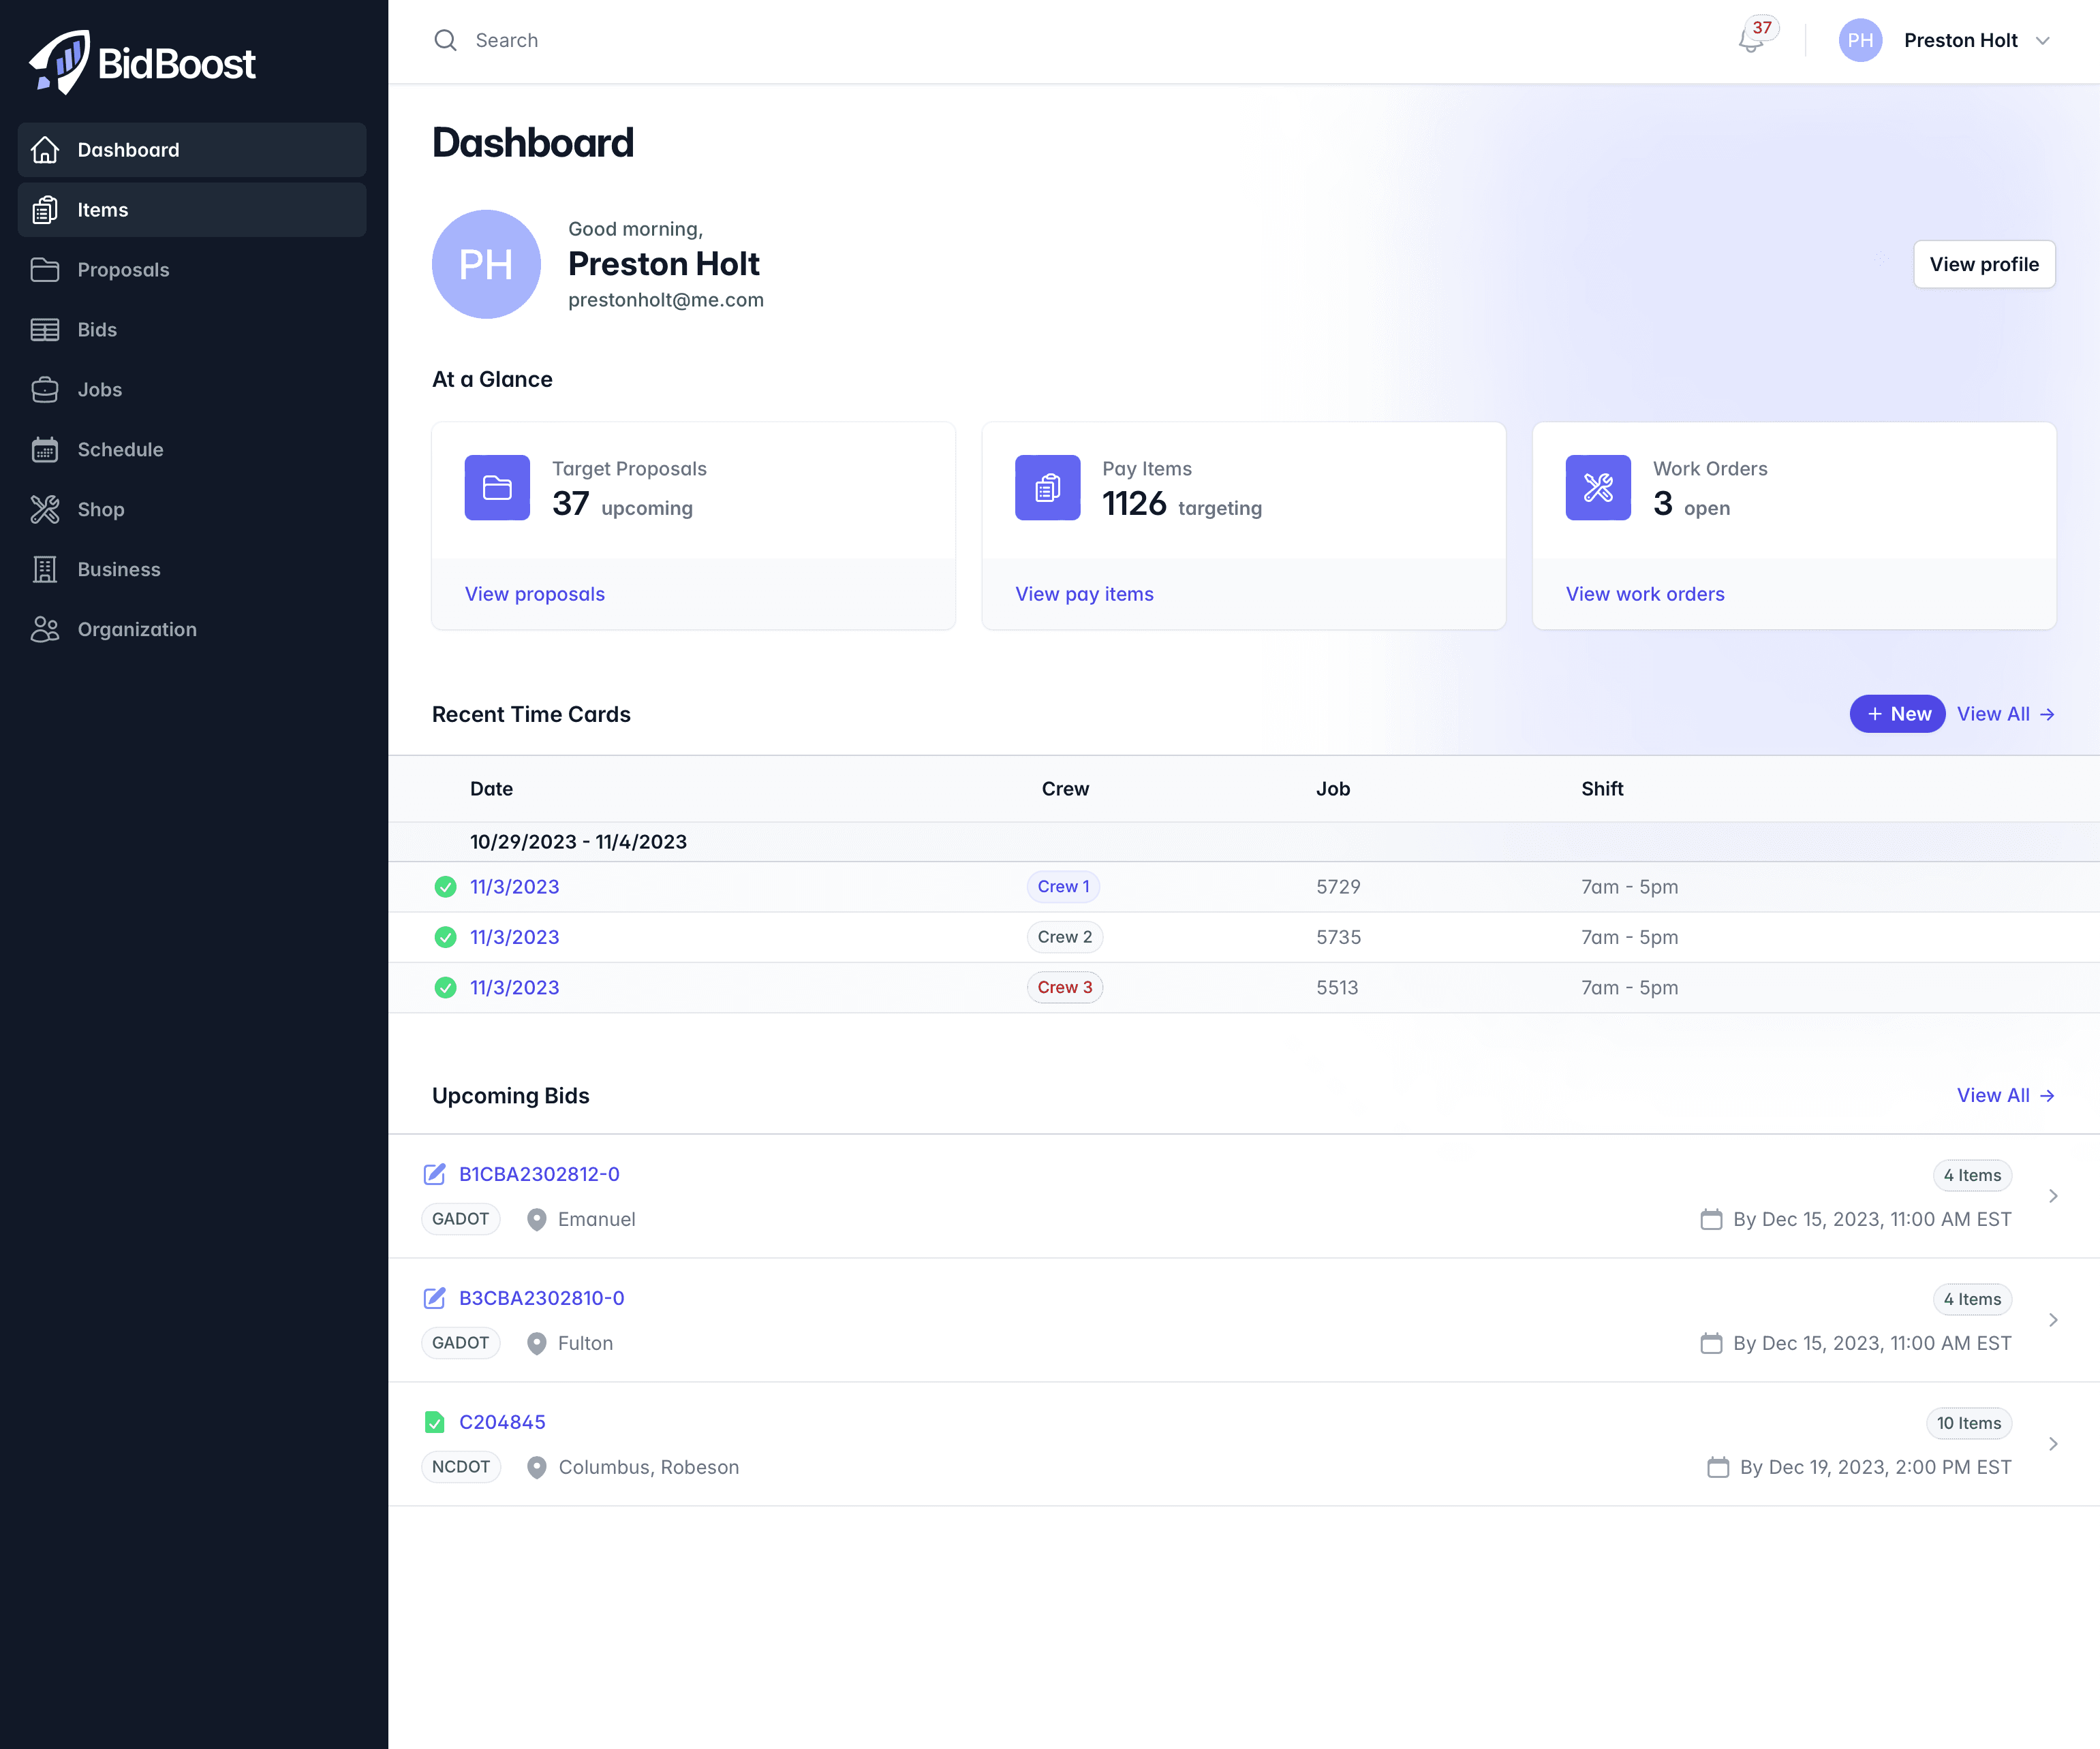Click the Schedule sidebar icon
Viewport: 2100px width, 1749px height.
click(x=47, y=448)
